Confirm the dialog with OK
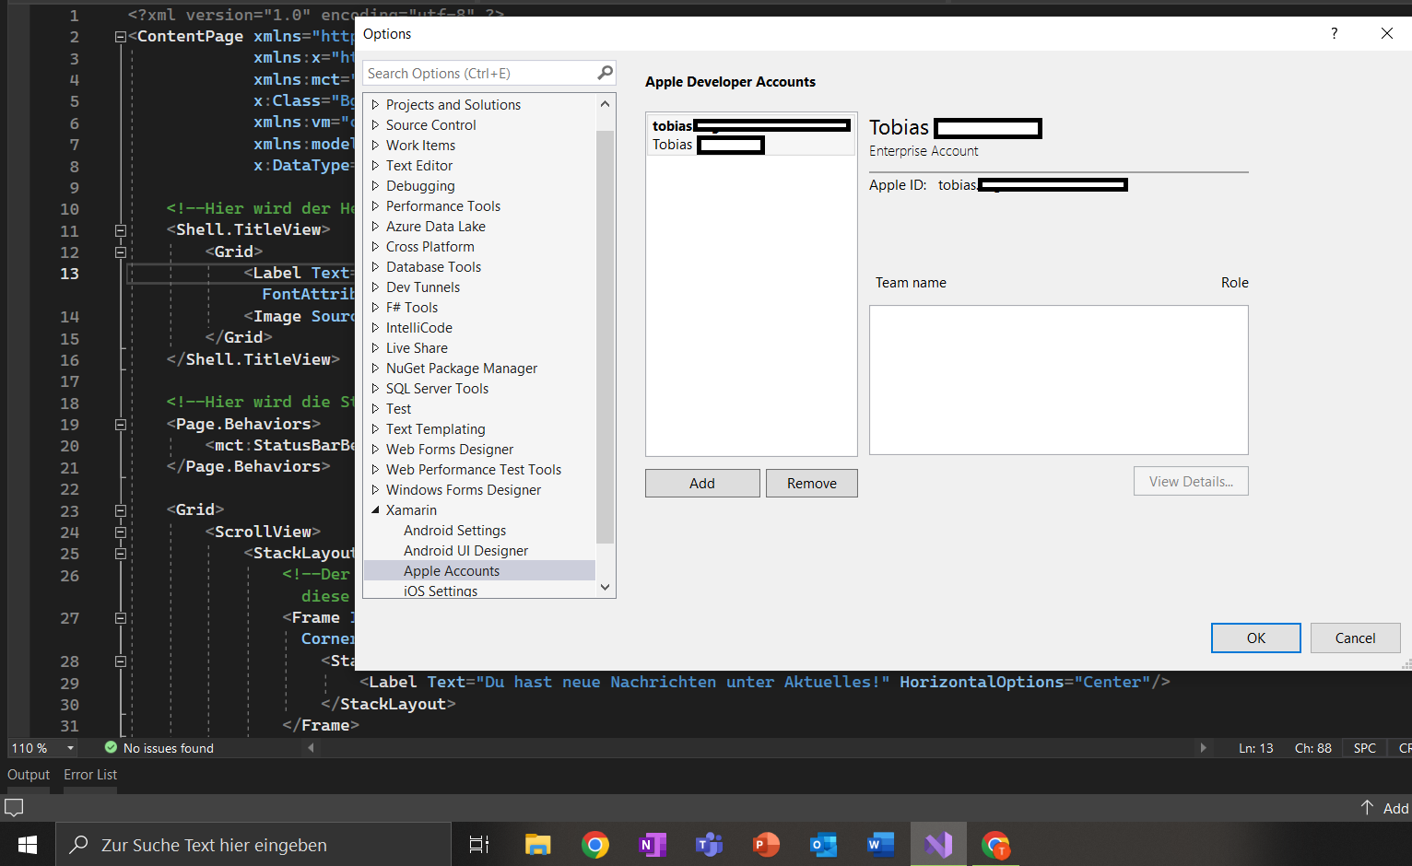This screenshot has height=866, width=1412. point(1255,638)
